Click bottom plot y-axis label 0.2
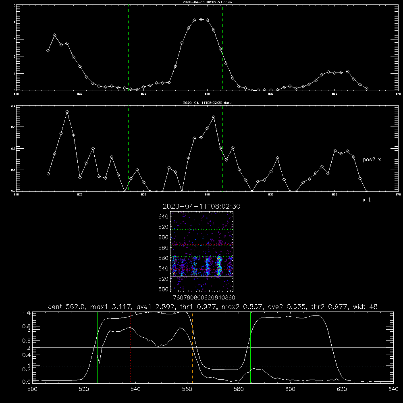403x403 pixels. [x=27, y=369]
